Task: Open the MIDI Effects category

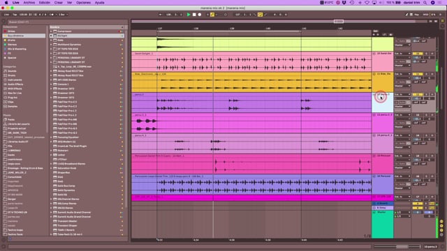Action: click(x=15, y=89)
